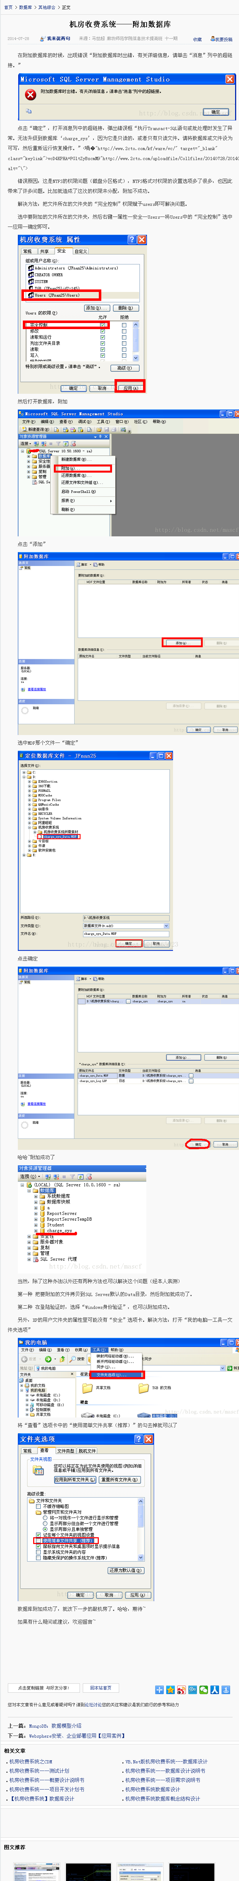Open the 文件类型 dropdown in 定位数据库文件

click(x=166, y=926)
